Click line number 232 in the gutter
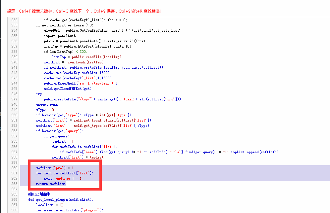The width and height of the screenshot is (330, 213). [x=14, y=20]
